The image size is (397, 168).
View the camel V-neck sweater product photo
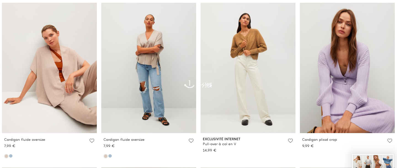click(248, 68)
